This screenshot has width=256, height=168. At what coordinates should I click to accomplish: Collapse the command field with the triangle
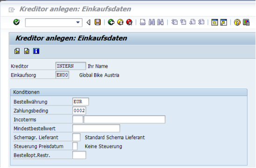[x=89, y=22]
